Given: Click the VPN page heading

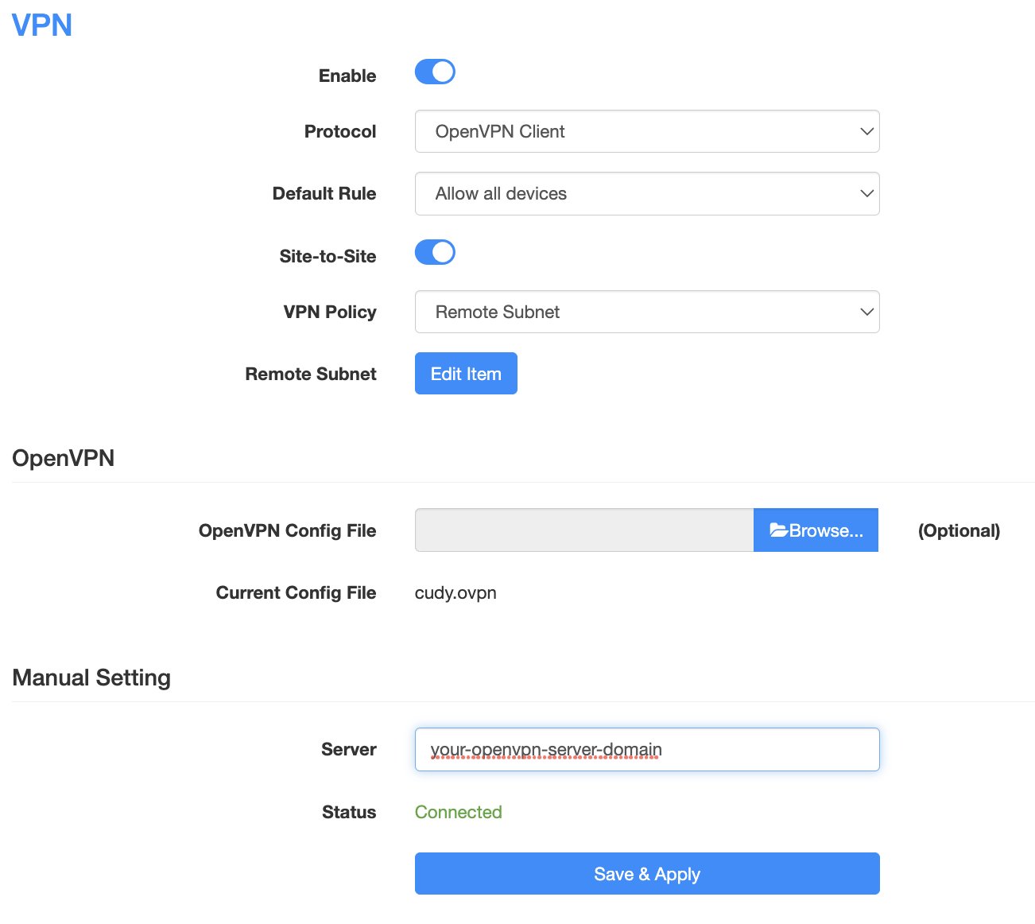Looking at the screenshot, I should 42,25.
